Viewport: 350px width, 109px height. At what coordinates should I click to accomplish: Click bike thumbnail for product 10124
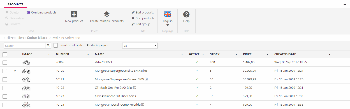26,105
